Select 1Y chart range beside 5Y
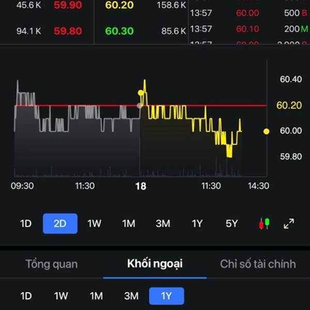 point(197,224)
